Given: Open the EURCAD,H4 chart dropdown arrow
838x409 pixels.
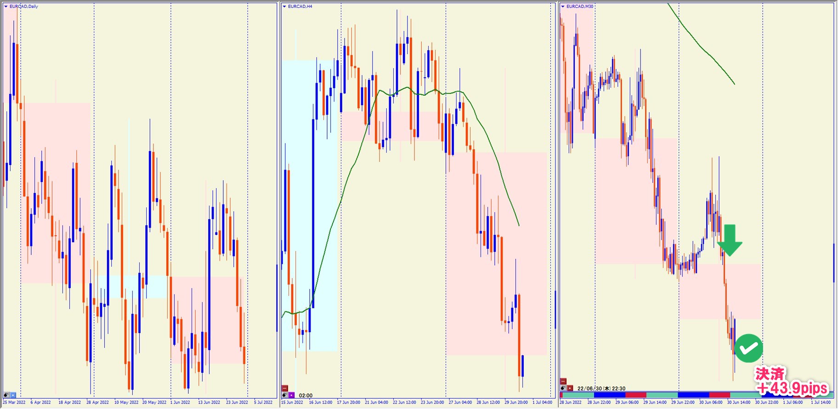Looking at the screenshot, I should (x=284, y=6).
